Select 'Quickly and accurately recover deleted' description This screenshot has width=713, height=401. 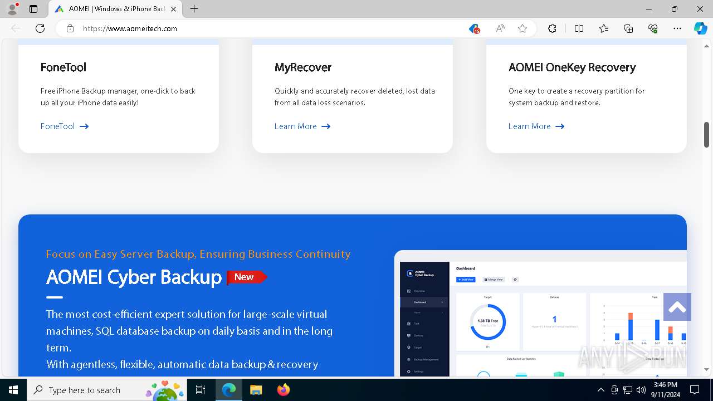point(355,97)
